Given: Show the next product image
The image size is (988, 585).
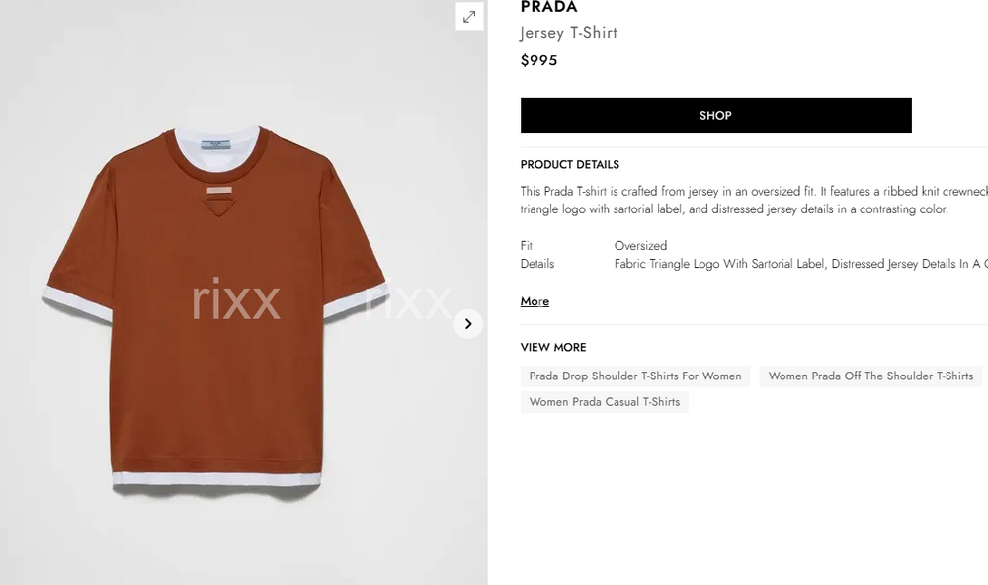Looking at the screenshot, I should tap(468, 323).
